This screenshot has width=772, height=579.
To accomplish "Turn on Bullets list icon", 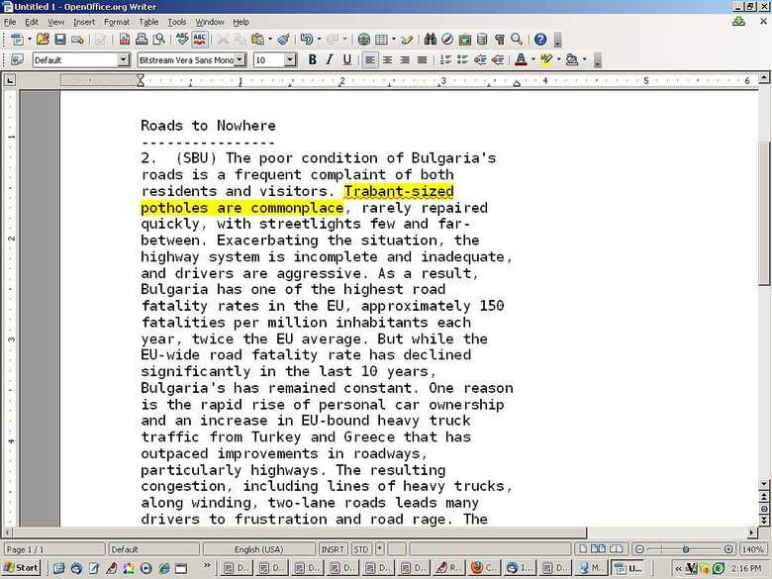I will [462, 60].
